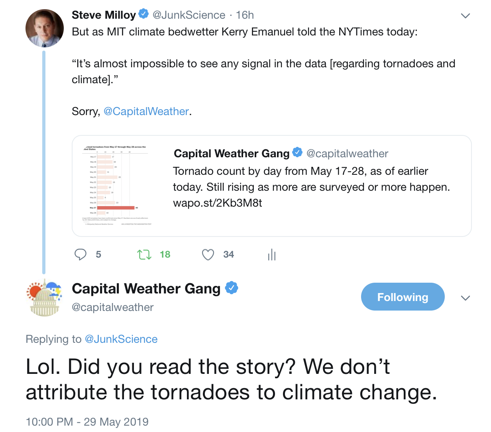Click Capital Weather Gang avatar logo
Image resolution: width=491 pixels, height=432 pixels.
click(x=44, y=298)
